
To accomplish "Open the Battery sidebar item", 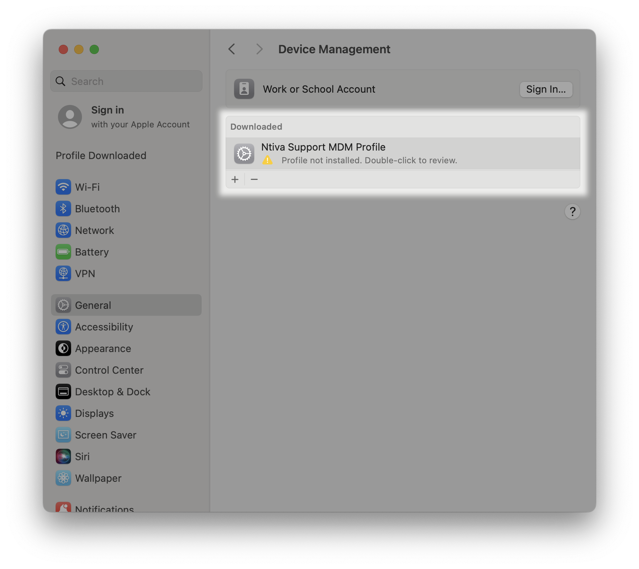I will pyautogui.click(x=126, y=252).
